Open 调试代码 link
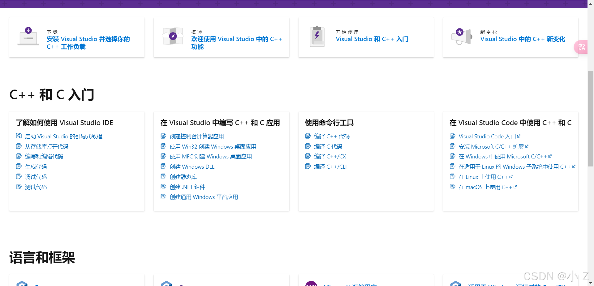Screen dimensions: 594x286 pos(36,177)
